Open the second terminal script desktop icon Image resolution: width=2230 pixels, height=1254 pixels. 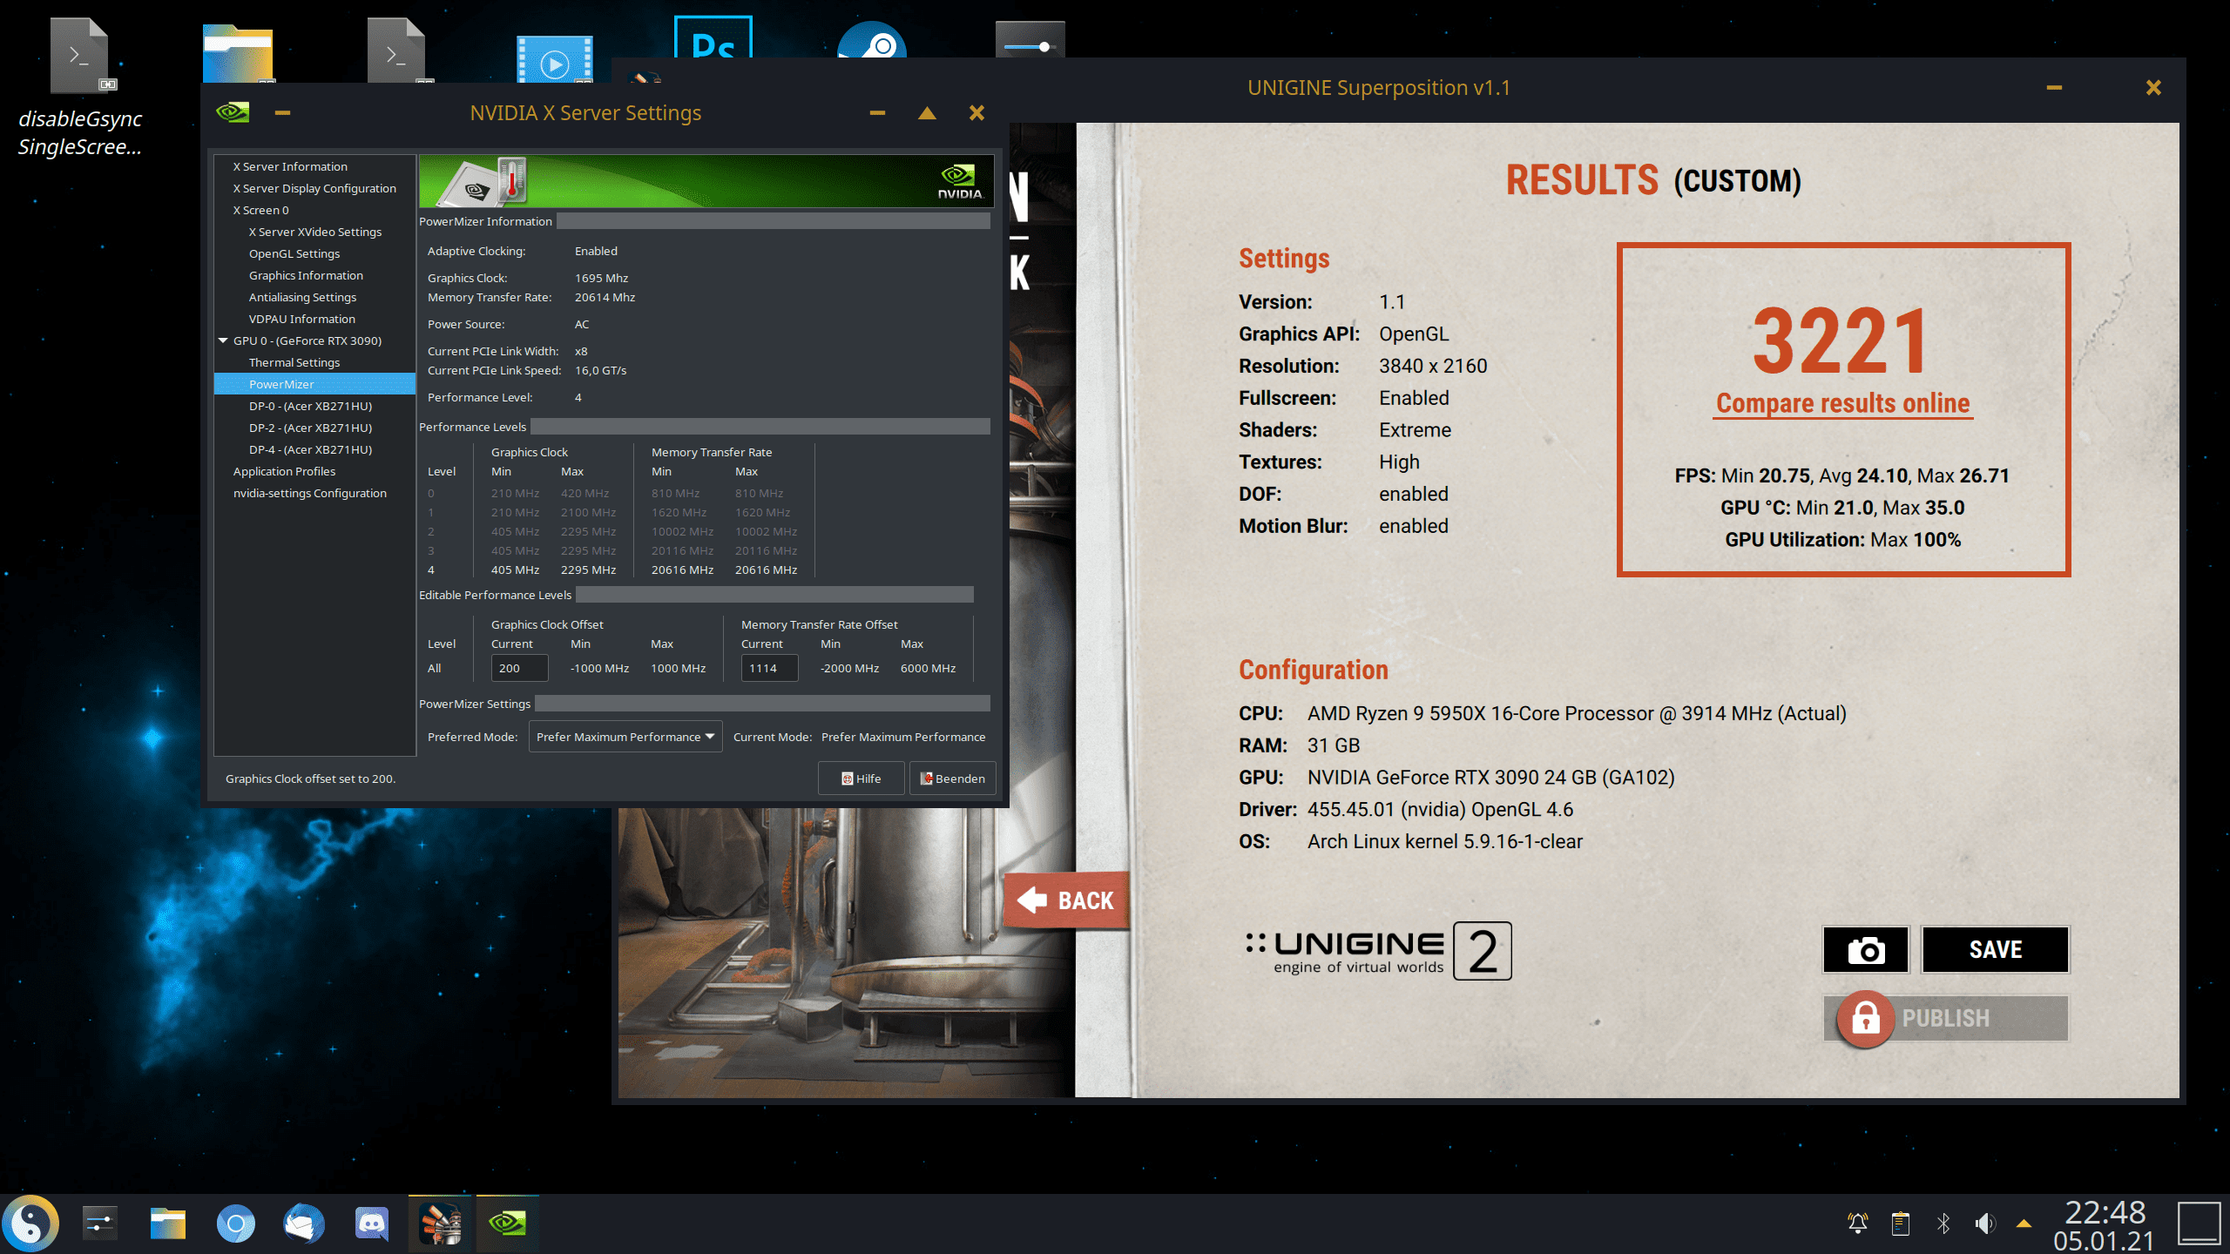pos(396,52)
